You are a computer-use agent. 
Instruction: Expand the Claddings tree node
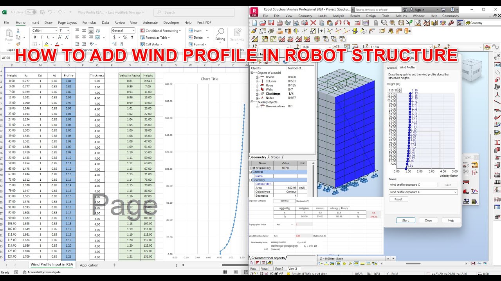(257, 94)
